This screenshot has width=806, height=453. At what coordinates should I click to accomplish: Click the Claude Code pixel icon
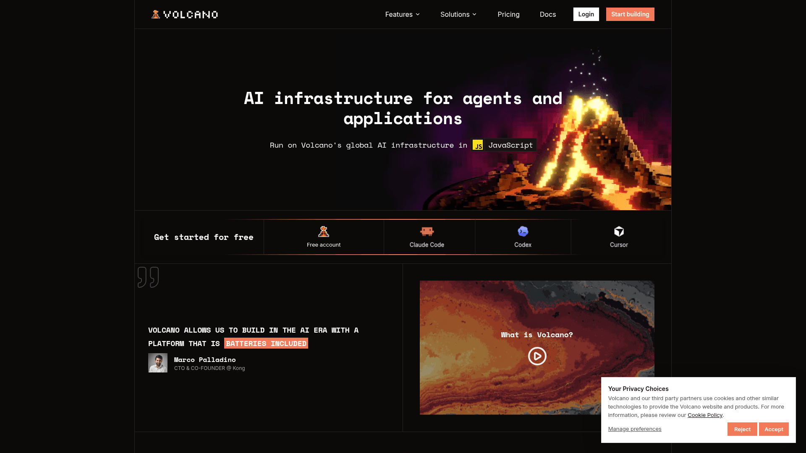(427, 232)
